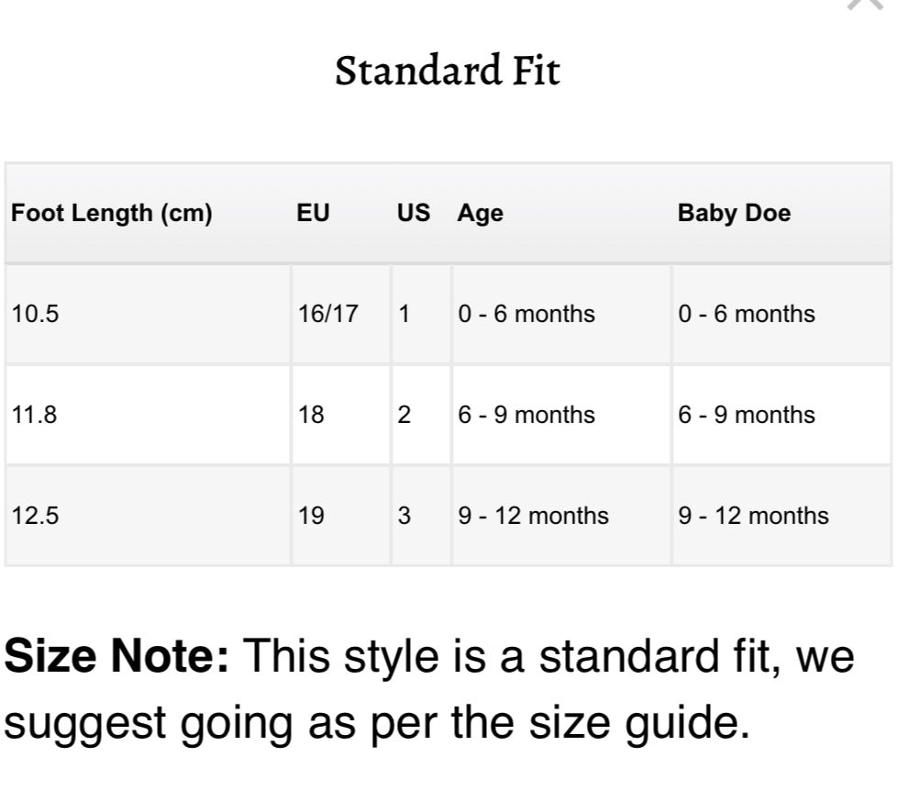
Task: Click the EU column header
Action: (313, 213)
